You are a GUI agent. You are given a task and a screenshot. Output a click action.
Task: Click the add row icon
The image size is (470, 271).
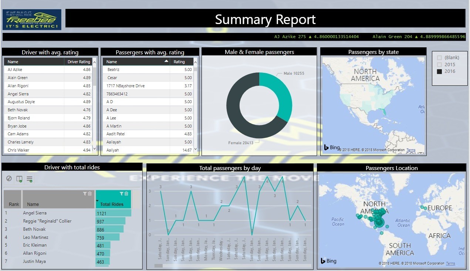[x=30, y=179]
